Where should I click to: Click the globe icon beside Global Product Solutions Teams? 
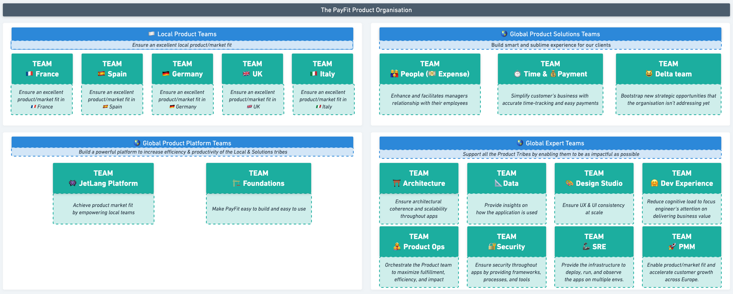[504, 34]
